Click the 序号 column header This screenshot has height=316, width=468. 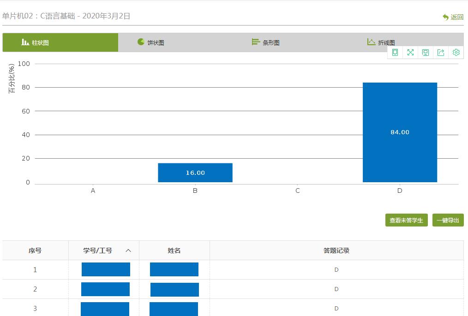(x=35, y=250)
